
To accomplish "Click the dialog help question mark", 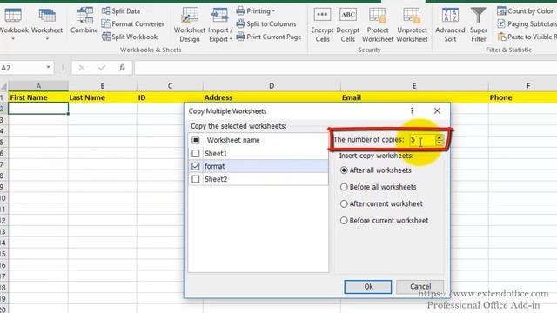I will click(412, 110).
